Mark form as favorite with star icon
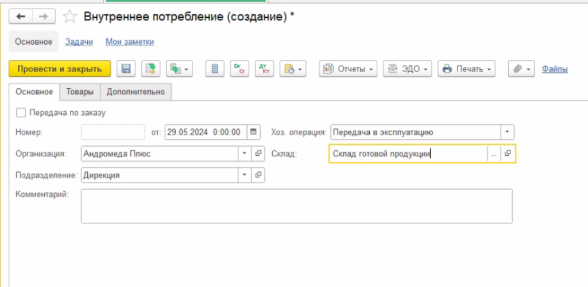Image resolution: width=588 pixels, height=287 pixels. click(x=69, y=17)
